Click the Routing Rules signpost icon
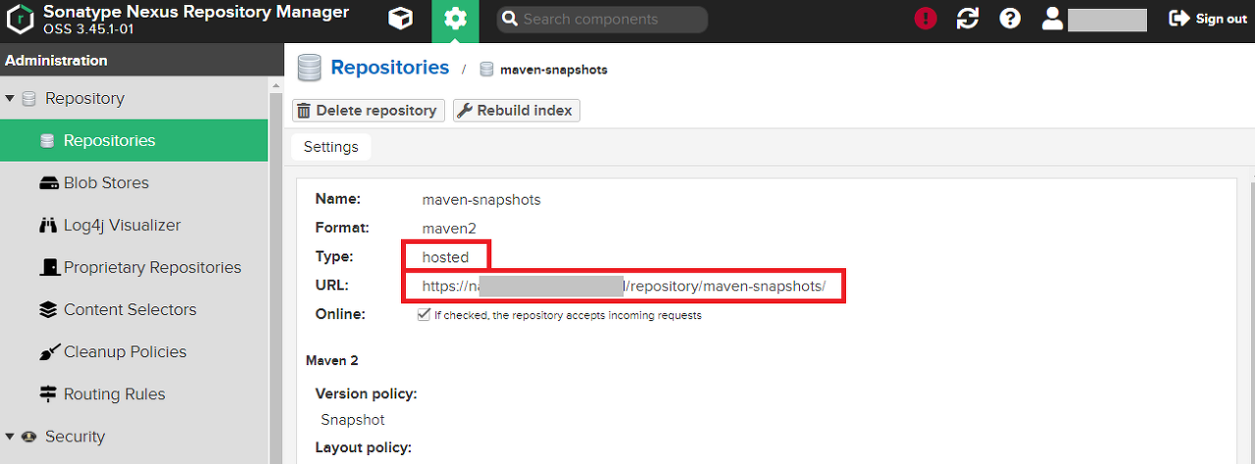Image resolution: width=1255 pixels, height=464 pixels. [48, 394]
